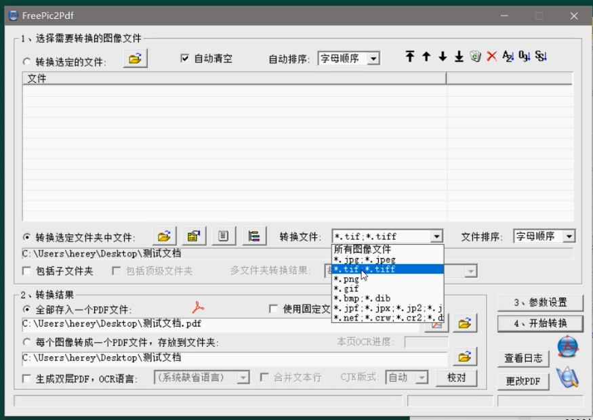Select 全部存入一个PDF文件 radio button
Screen dimensions: 593x420
click(26, 309)
